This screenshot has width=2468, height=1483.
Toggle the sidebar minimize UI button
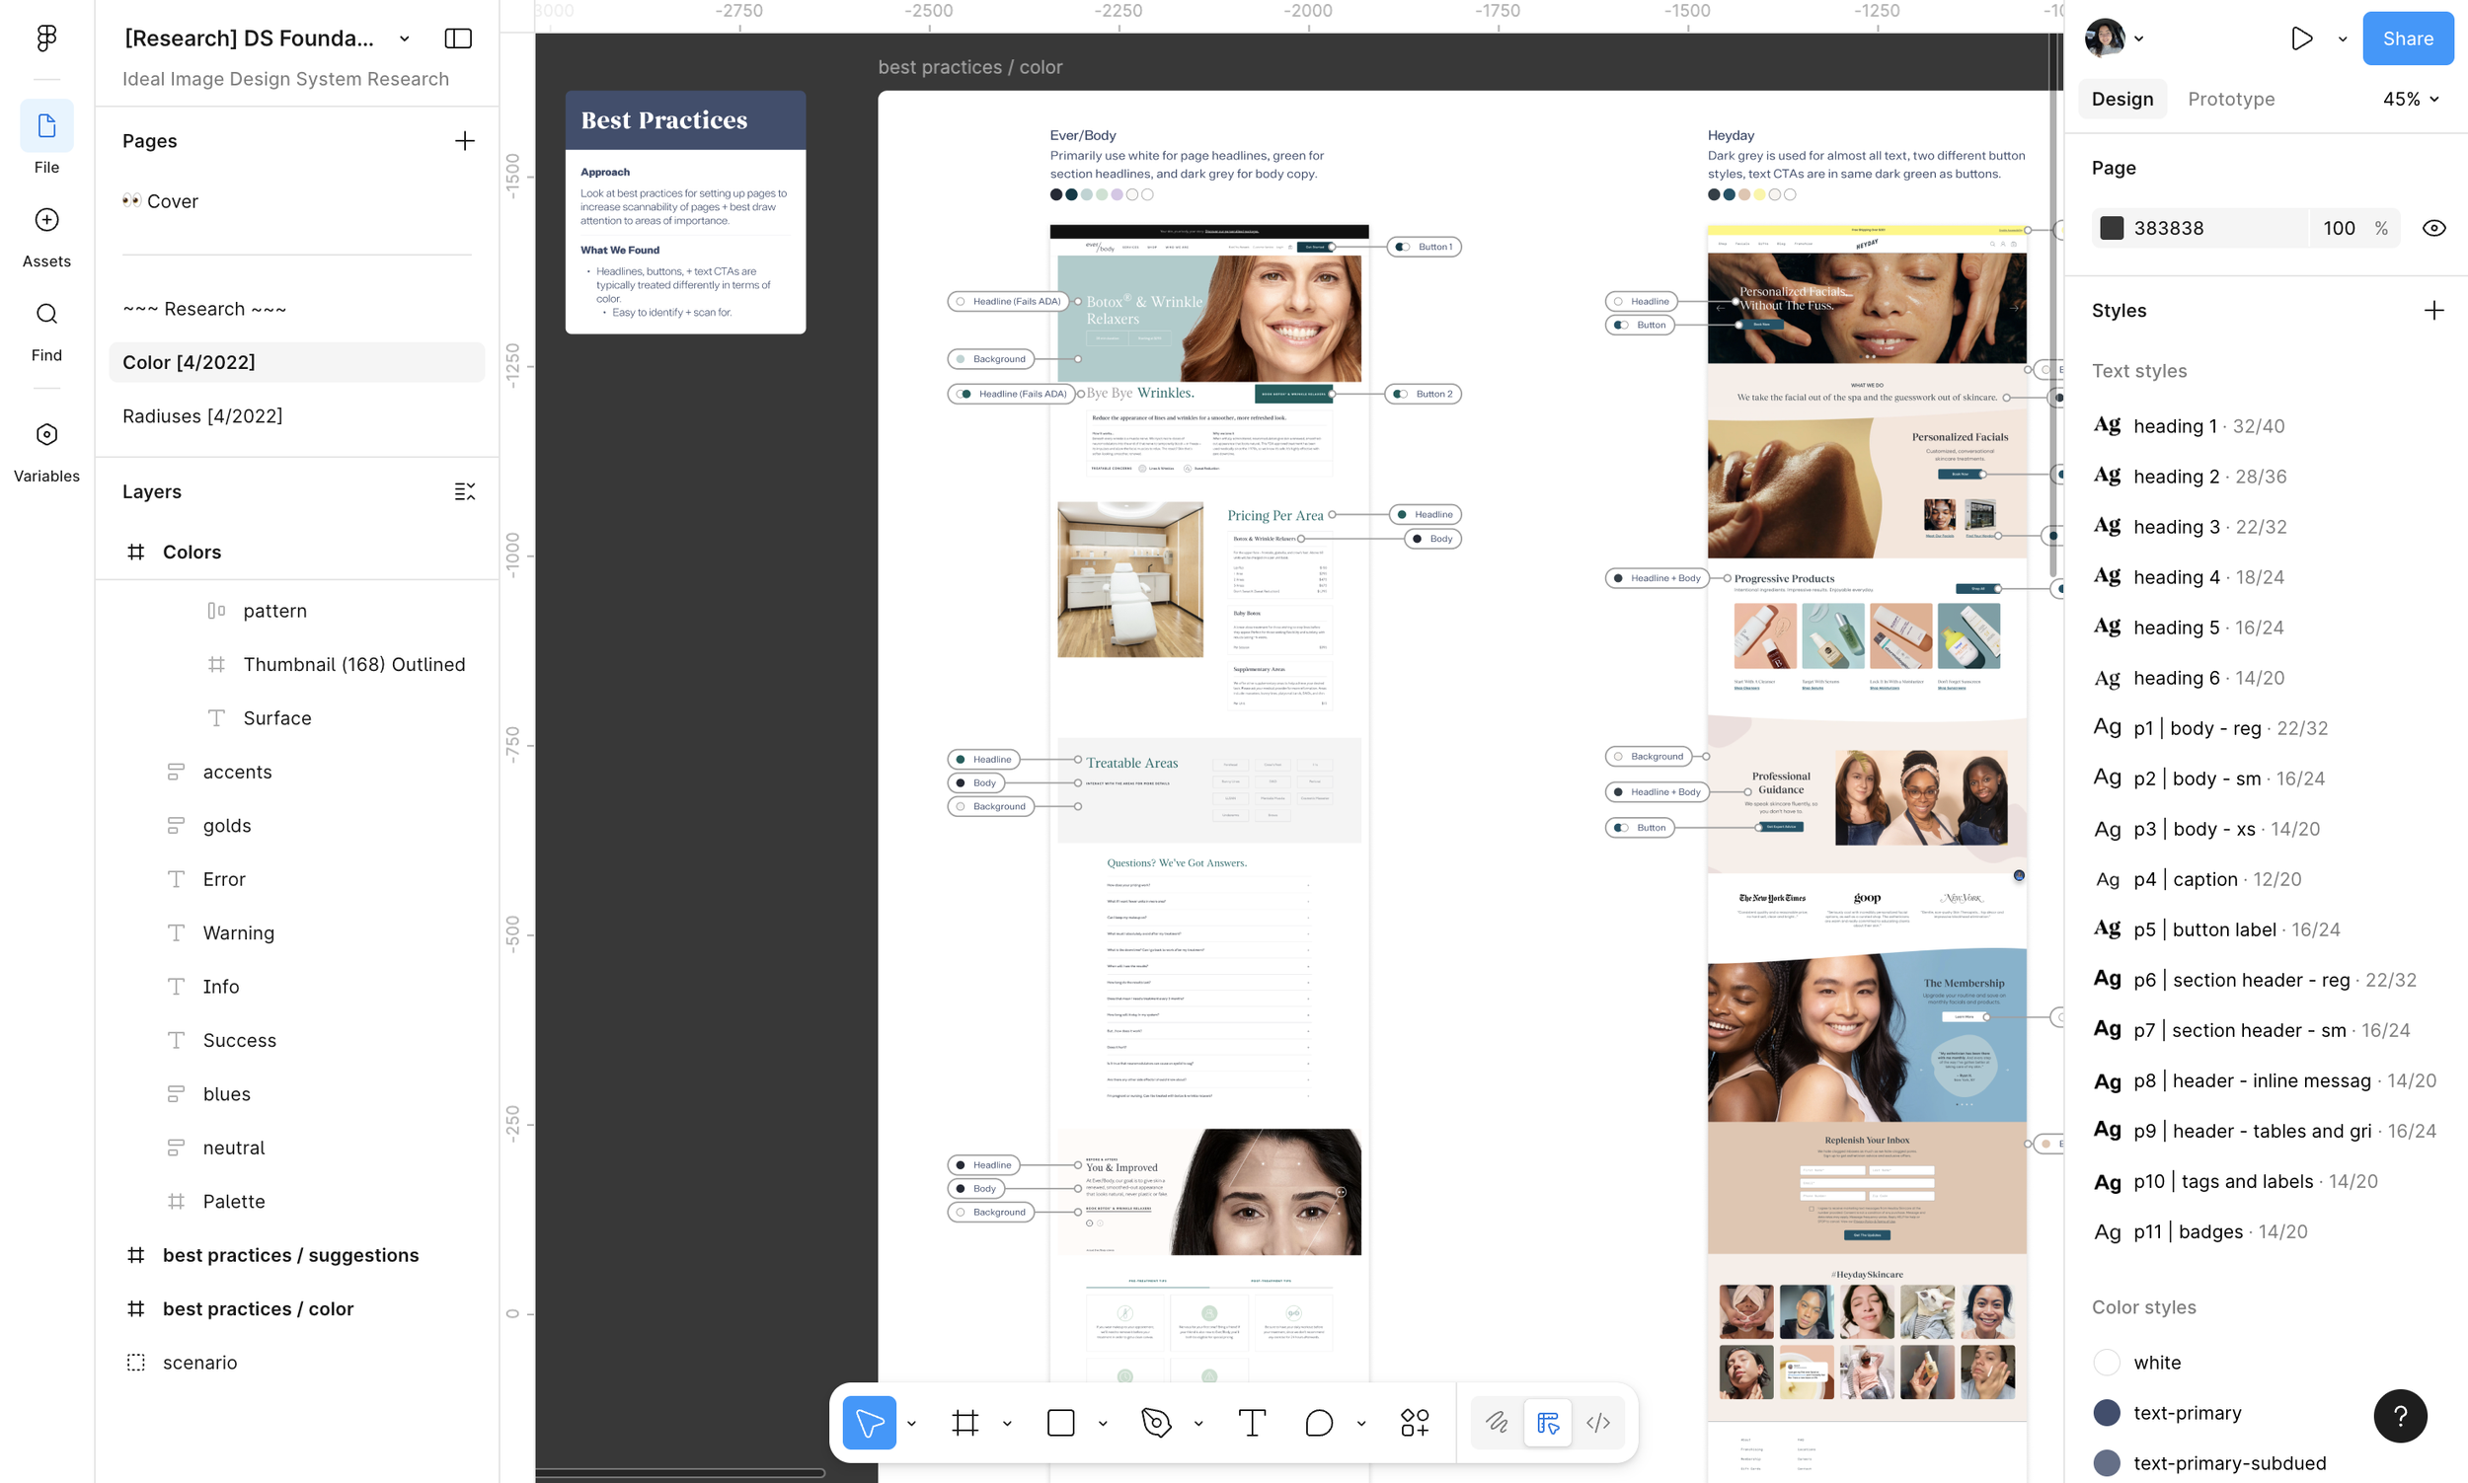point(458,37)
